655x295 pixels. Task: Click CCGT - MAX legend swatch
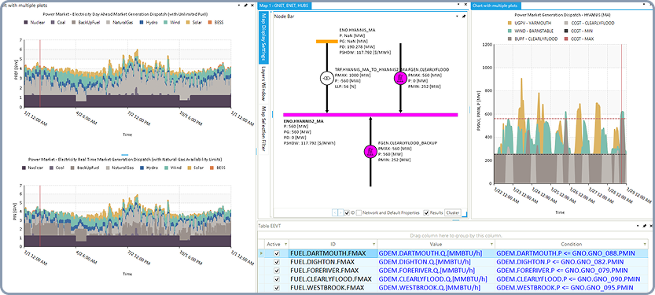point(567,39)
